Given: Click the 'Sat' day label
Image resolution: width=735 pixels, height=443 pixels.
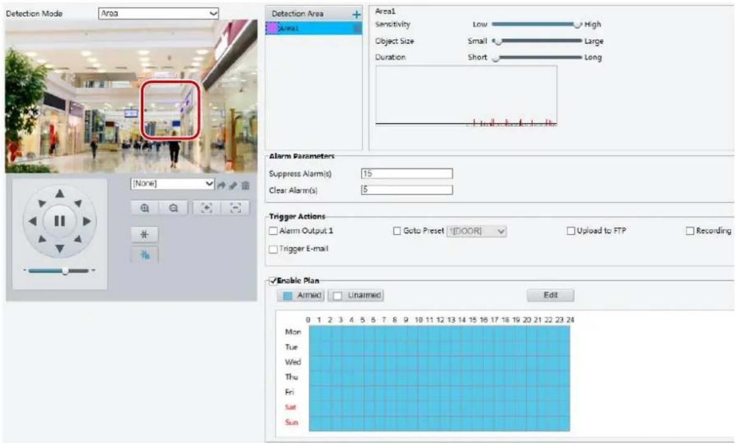Looking at the screenshot, I should (x=291, y=407).
